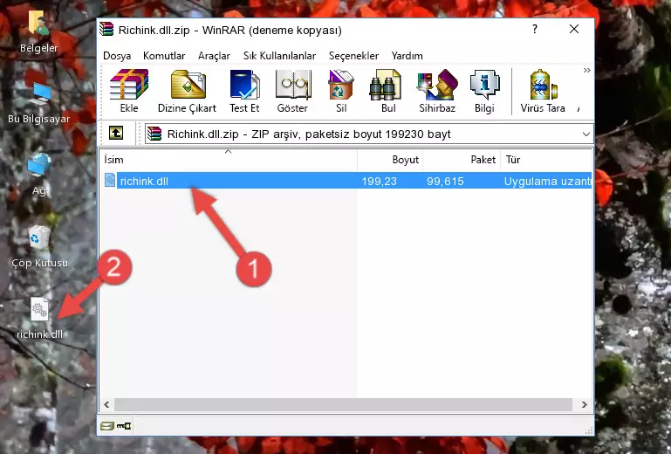Select the richink.dll row in archive

347,181
